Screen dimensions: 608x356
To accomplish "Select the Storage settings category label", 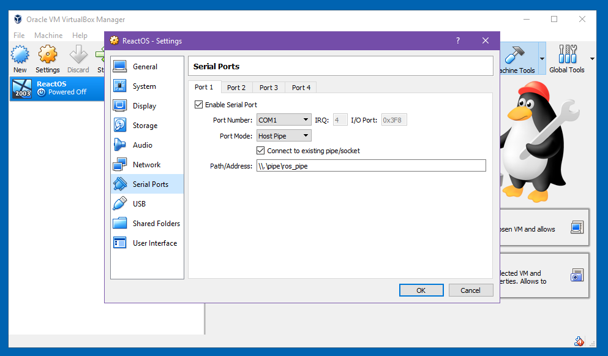I will coord(145,126).
